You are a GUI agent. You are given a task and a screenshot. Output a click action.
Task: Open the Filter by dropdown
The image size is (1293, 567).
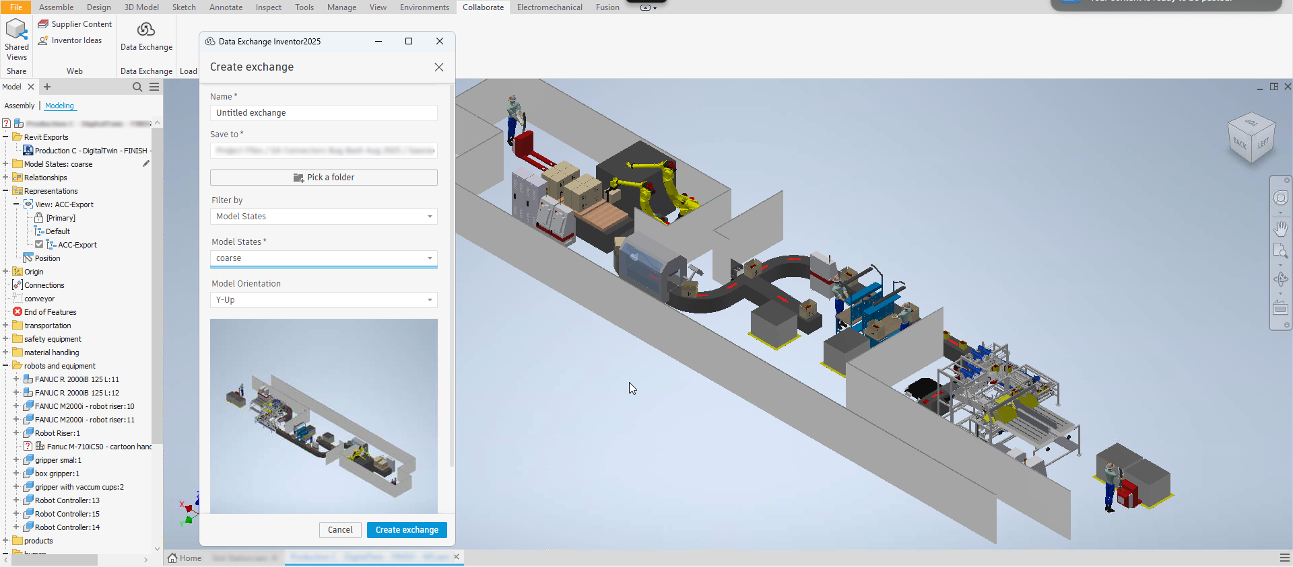click(x=323, y=217)
